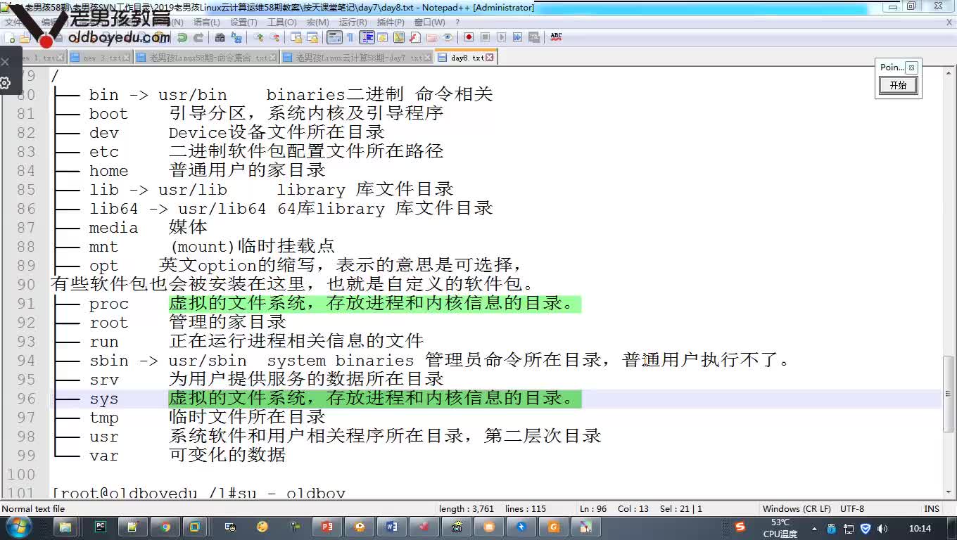Show hidden tray icons arrow
957x540 pixels.
click(814, 528)
